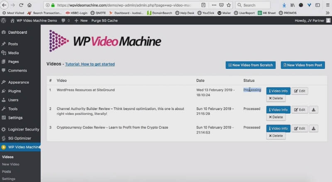The height and width of the screenshot is (182, 332).
Task: Open the downloads arrow in the toolbar
Action: 284,5
